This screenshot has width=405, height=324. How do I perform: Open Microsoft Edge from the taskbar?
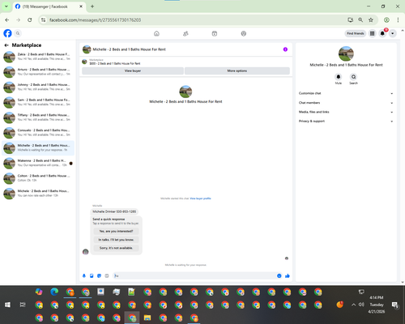[54, 292]
